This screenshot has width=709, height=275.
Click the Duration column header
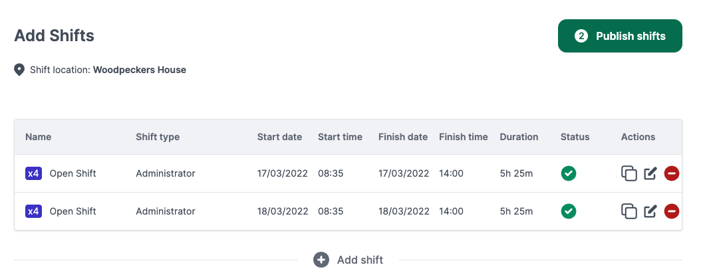click(x=519, y=137)
